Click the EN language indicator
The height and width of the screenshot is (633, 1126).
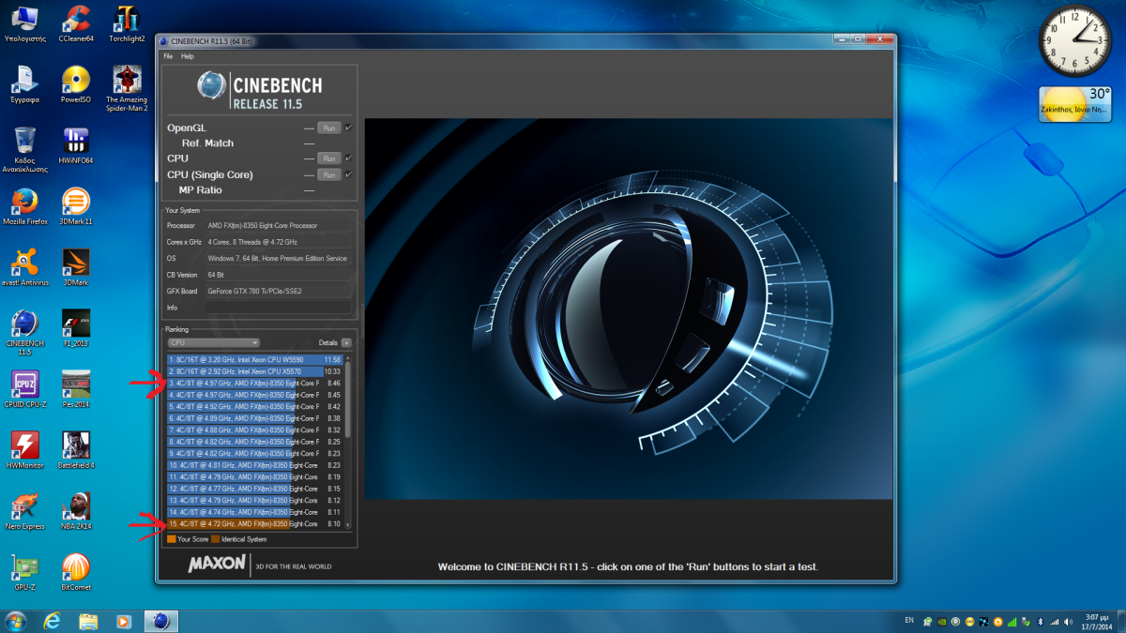909,620
